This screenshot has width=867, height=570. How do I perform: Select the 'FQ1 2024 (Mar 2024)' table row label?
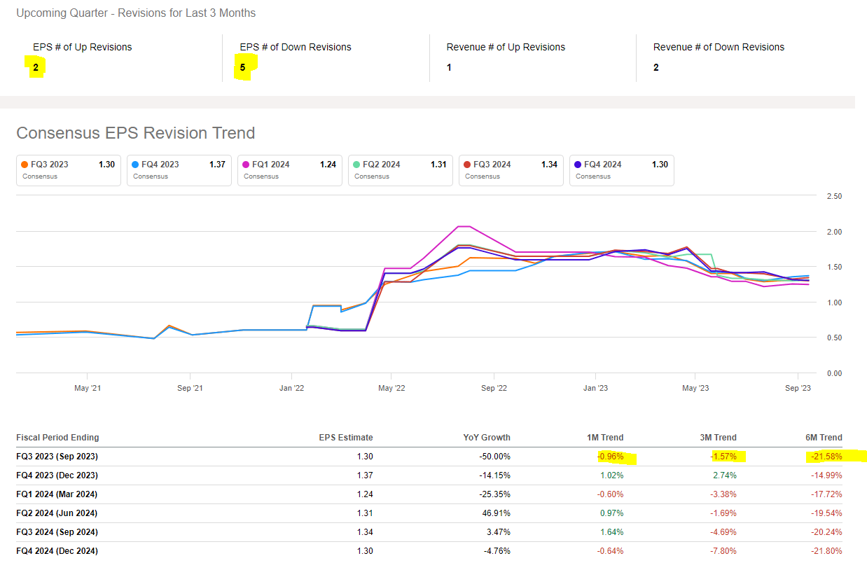tap(57, 494)
